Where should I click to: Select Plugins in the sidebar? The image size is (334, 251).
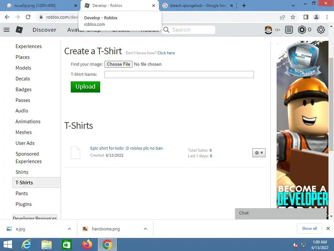tap(23, 204)
